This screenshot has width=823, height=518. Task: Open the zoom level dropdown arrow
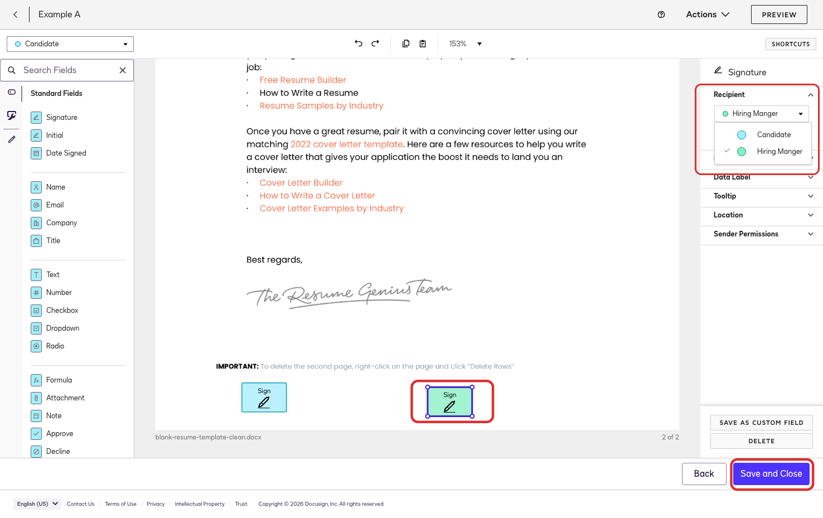click(480, 43)
